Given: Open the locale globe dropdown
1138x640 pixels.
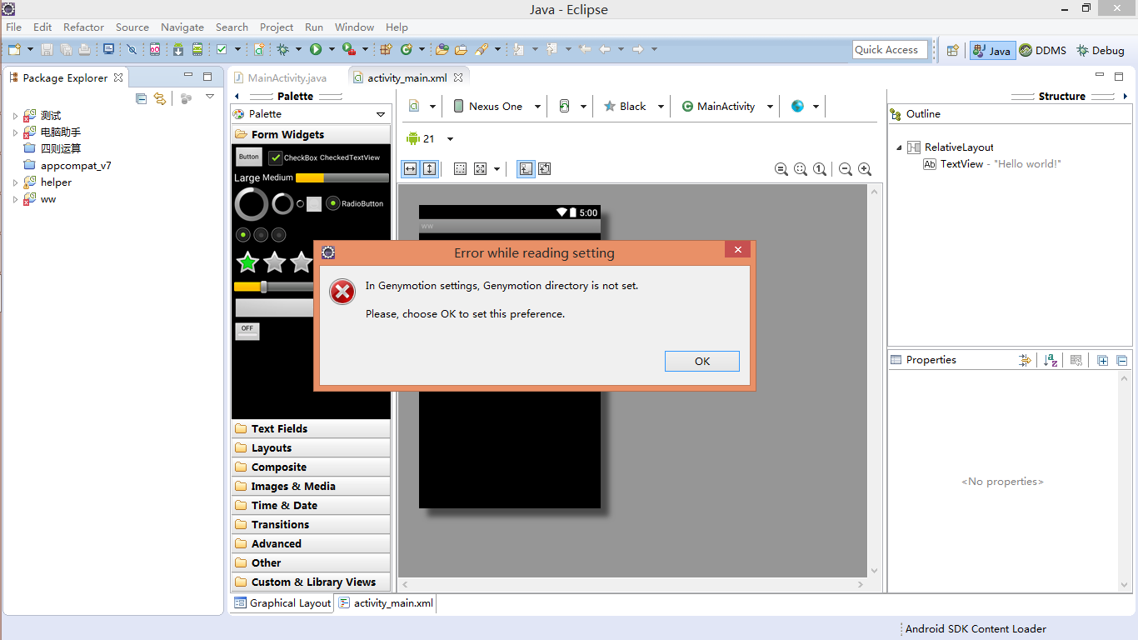Looking at the screenshot, I should (x=806, y=106).
